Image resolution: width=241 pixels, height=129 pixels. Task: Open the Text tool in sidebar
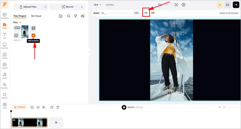tap(4, 36)
